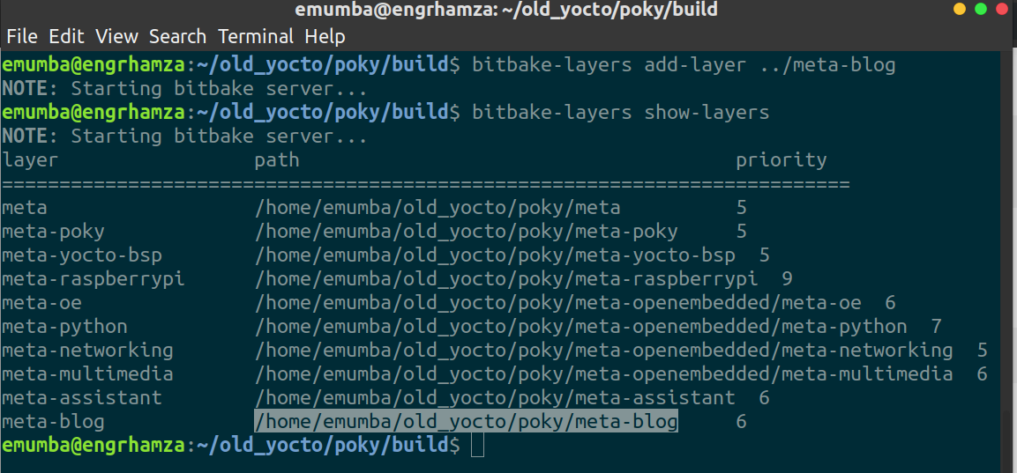Click the meta-python path line
Image resolution: width=1017 pixels, height=473 pixels.
(581, 327)
